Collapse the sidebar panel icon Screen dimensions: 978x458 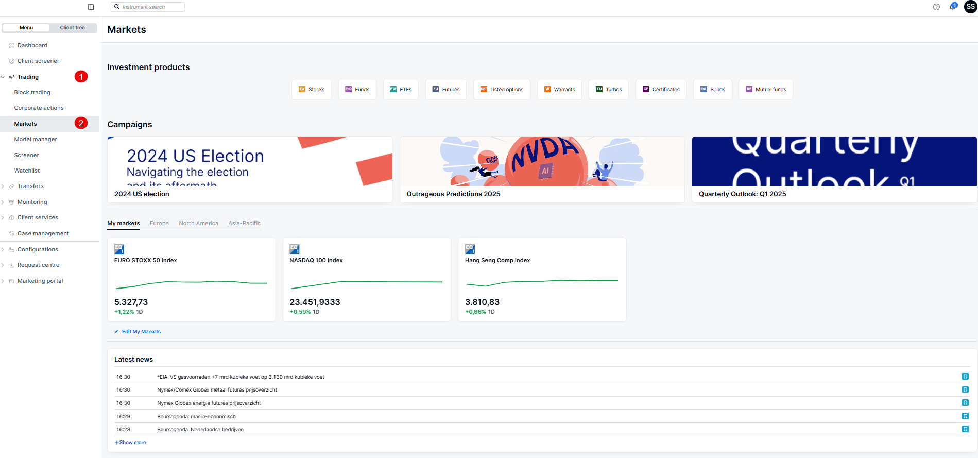pos(91,7)
